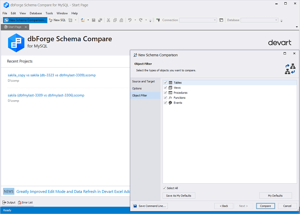Click the Paste icon in toolbar

click(121, 20)
